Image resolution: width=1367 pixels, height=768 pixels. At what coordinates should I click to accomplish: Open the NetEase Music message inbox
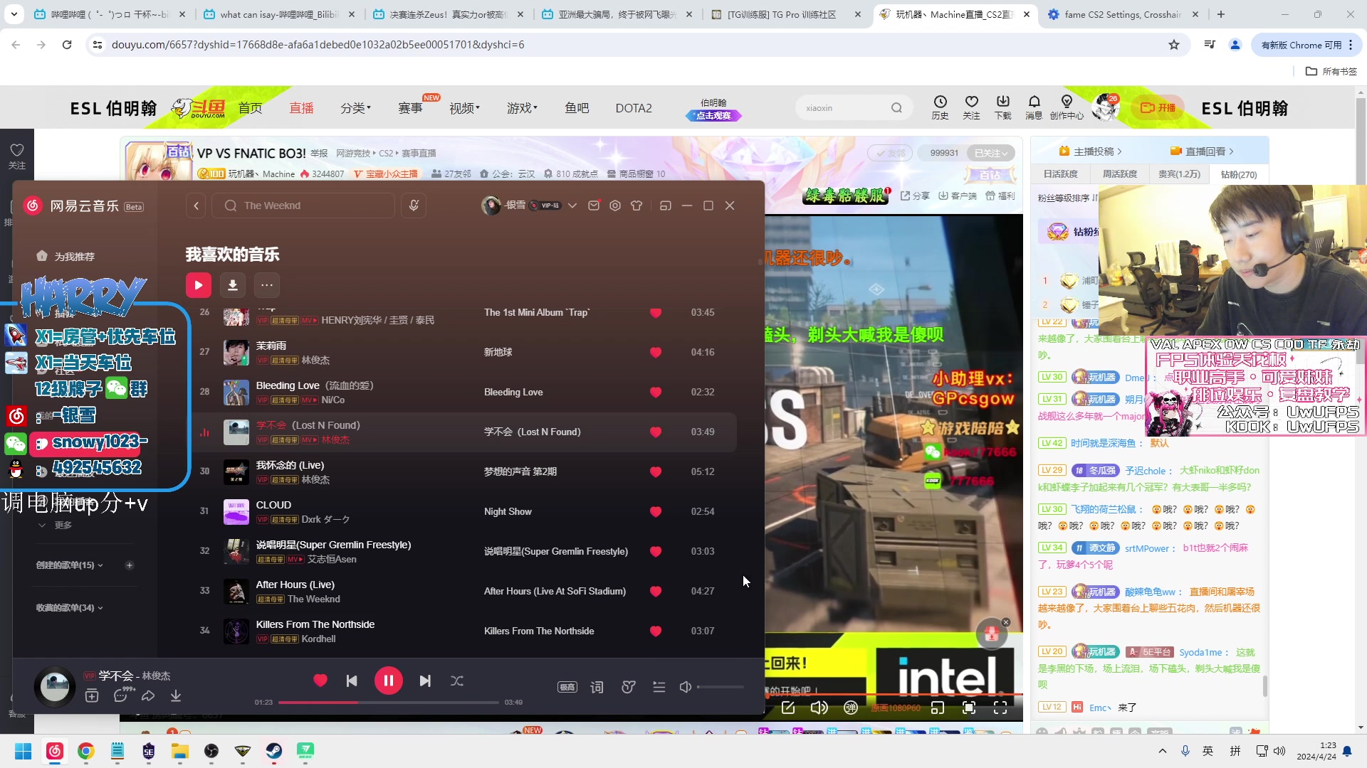[x=594, y=206]
